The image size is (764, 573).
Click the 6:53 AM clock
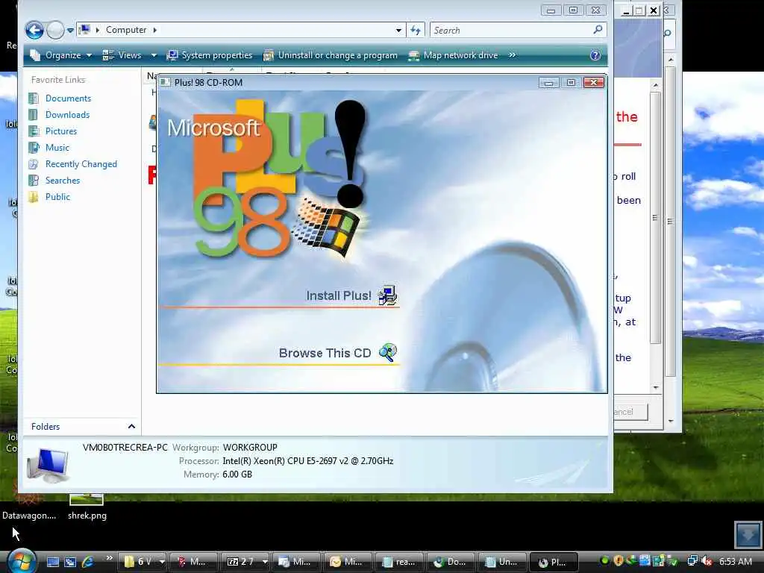click(x=735, y=562)
